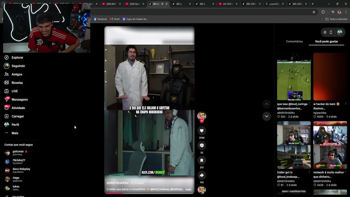Image resolution: width=350 pixels, height=197 pixels.
Task: Bookmark this page with the star icon
Action: [x=314, y=12]
